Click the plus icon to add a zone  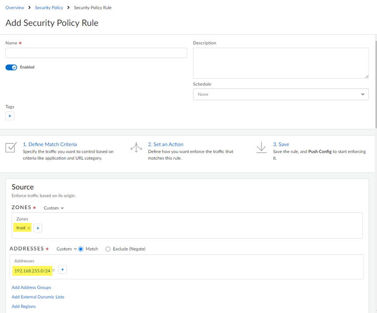coord(38,228)
